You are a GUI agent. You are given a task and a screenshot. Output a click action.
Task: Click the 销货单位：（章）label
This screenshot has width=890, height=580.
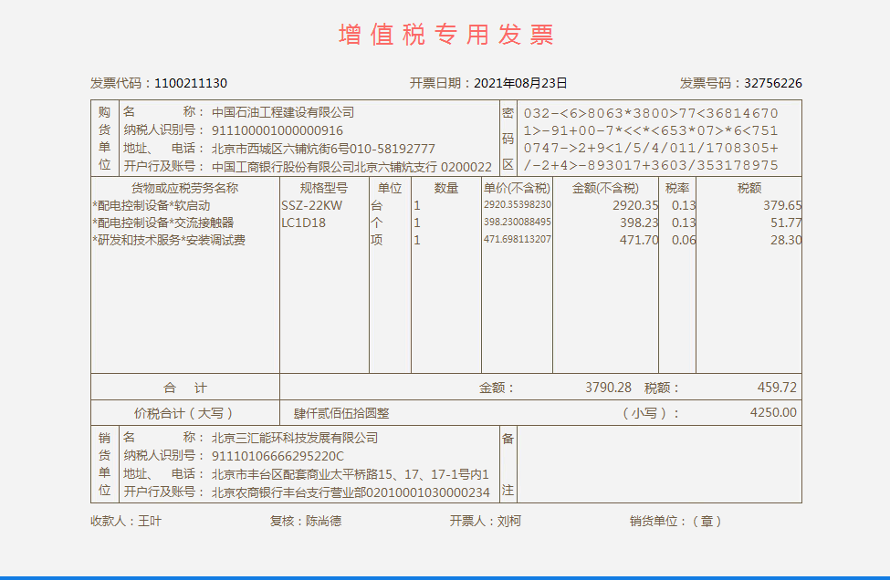coord(676,521)
